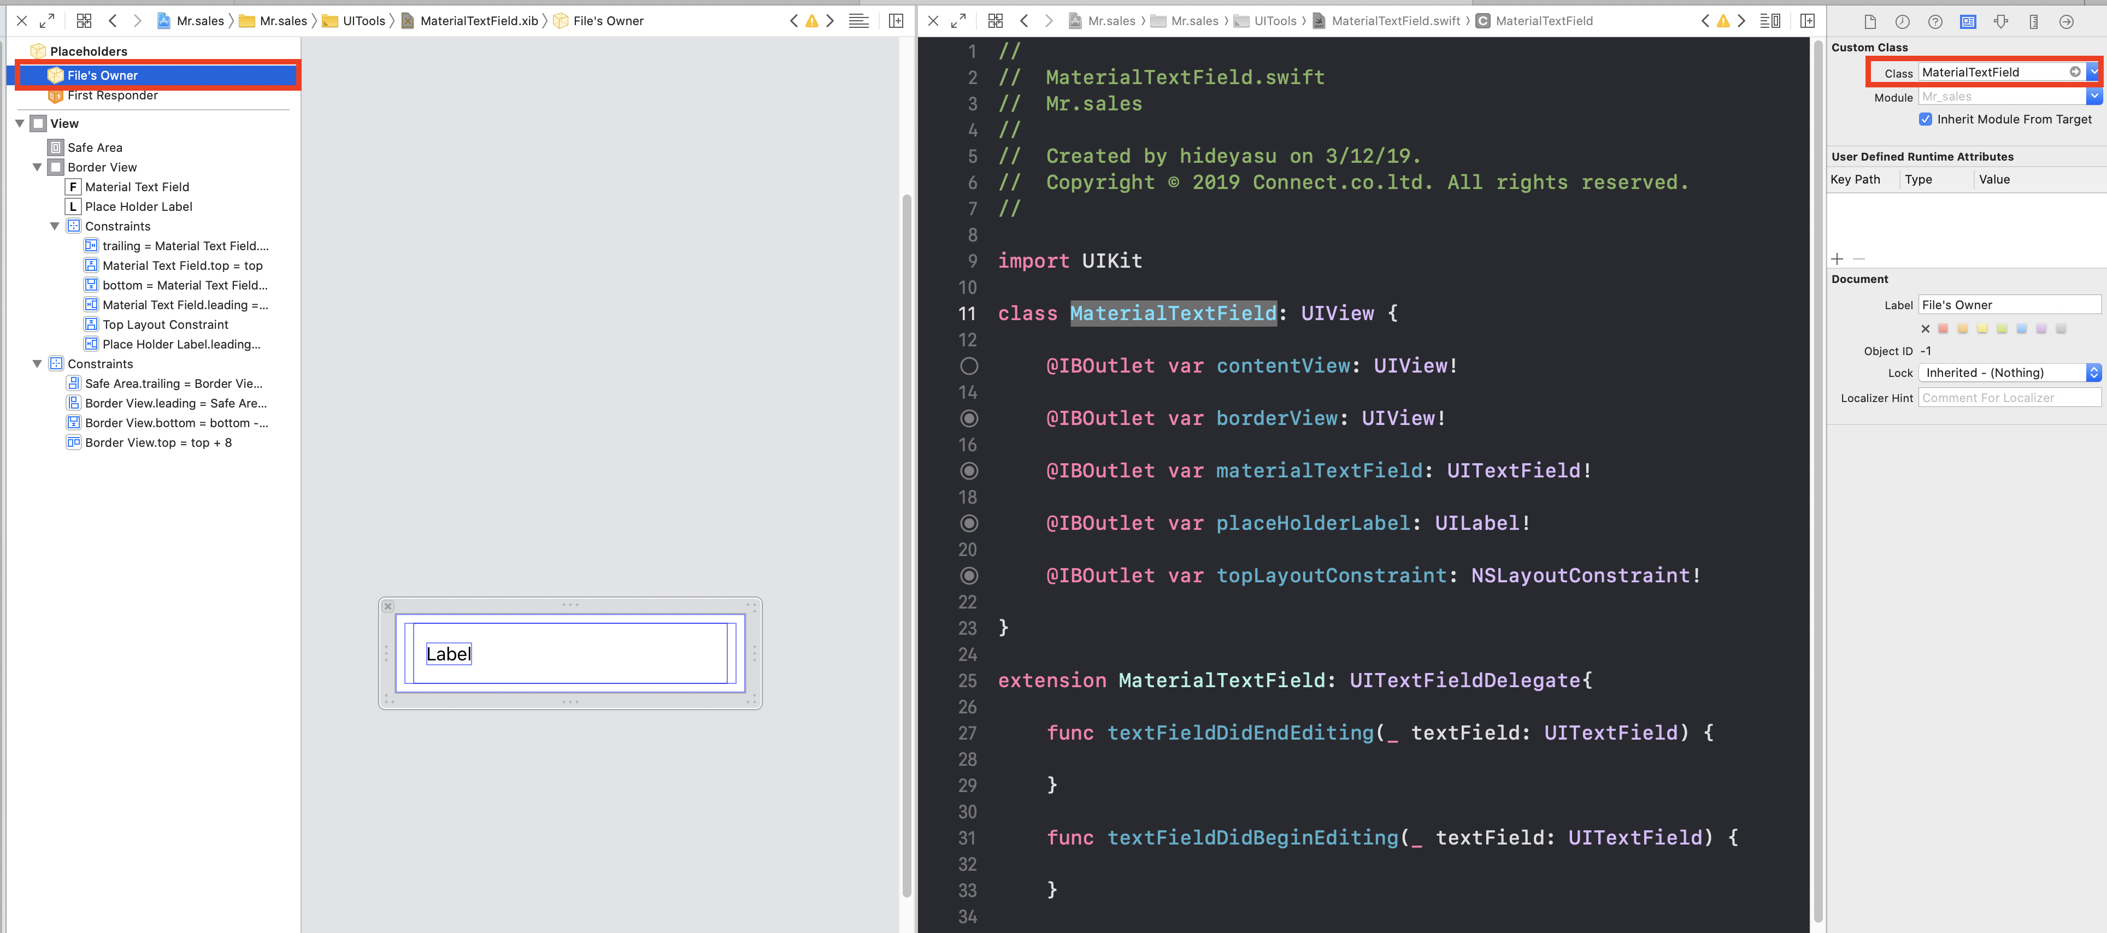Click the Document Label text field
The height and width of the screenshot is (933, 2107).
pos(2010,305)
